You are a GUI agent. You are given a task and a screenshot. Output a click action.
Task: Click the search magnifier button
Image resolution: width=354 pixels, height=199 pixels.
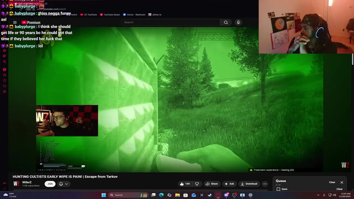click(x=226, y=22)
